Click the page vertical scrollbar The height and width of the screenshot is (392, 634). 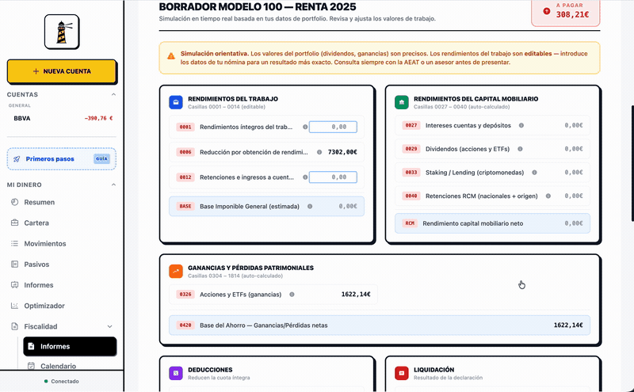(632, 164)
